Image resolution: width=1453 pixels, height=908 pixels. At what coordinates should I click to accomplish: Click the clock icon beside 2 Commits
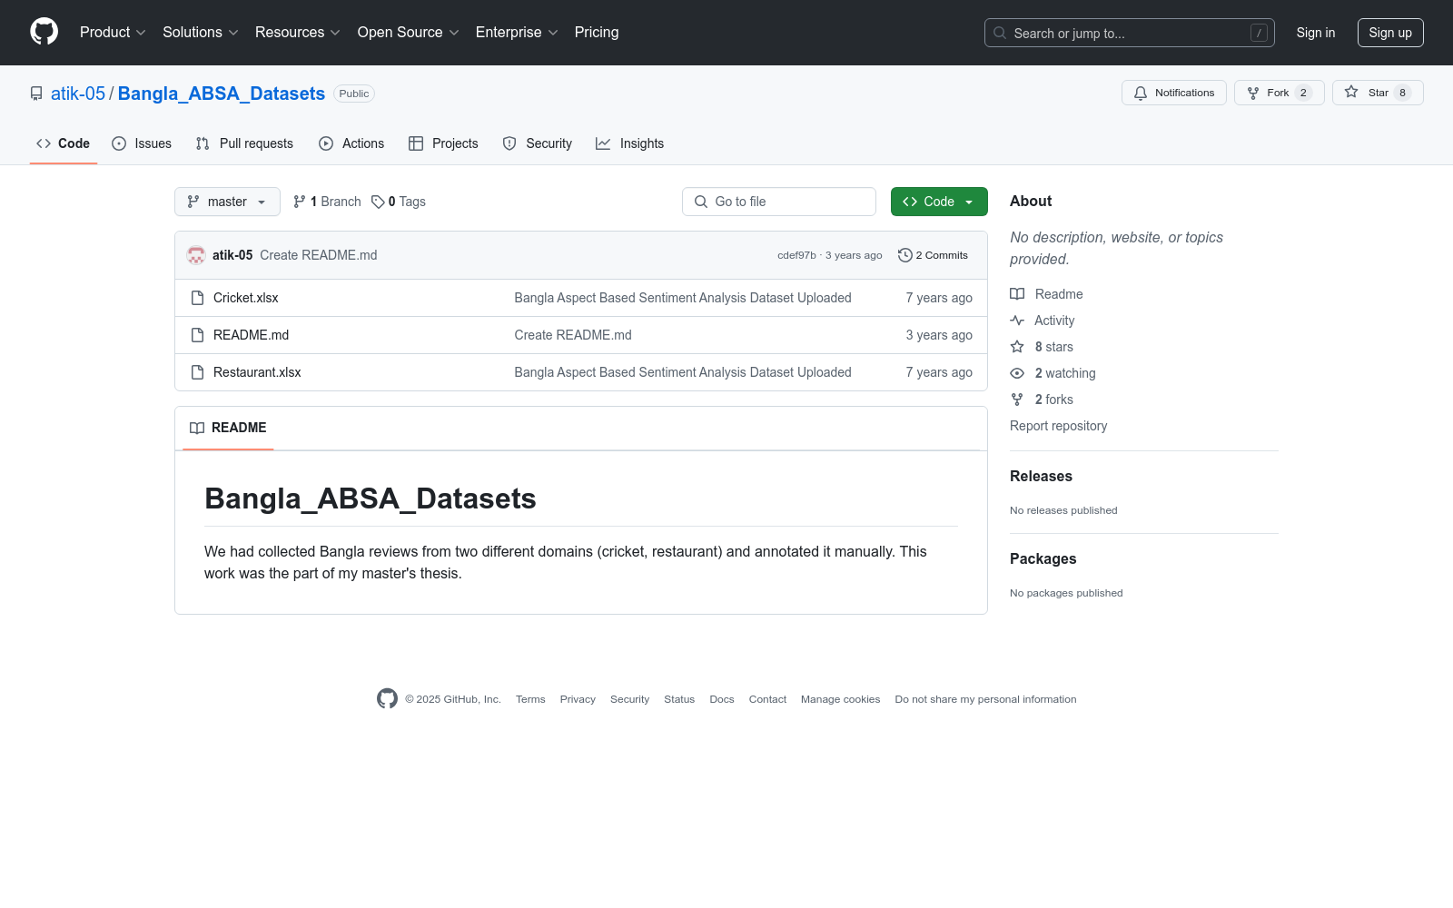(905, 255)
